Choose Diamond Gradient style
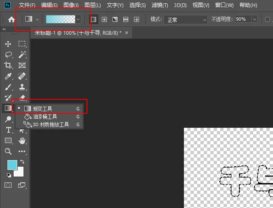The height and width of the screenshot is (208, 273). pos(136,19)
